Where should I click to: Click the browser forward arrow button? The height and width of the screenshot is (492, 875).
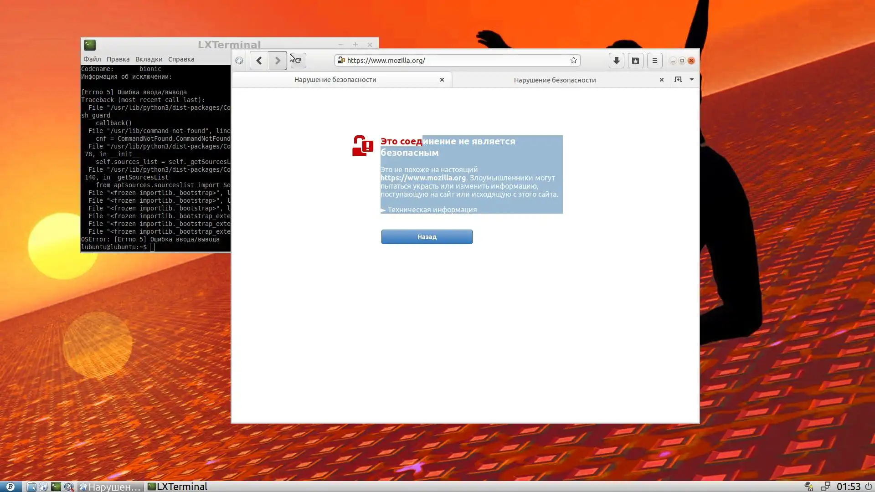[278, 61]
